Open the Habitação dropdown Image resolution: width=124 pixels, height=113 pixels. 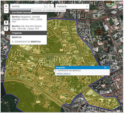[x=72, y=6]
